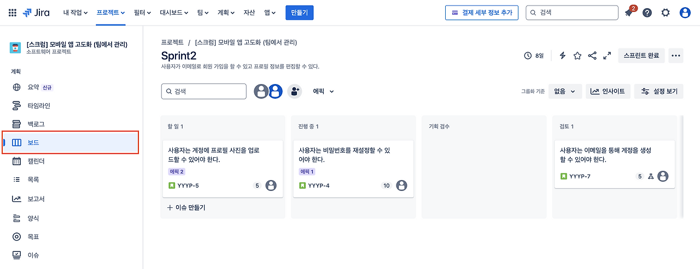The height and width of the screenshot is (269, 700).
Task: Click the automation lightning bolt icon
Action: pos(562,56)
